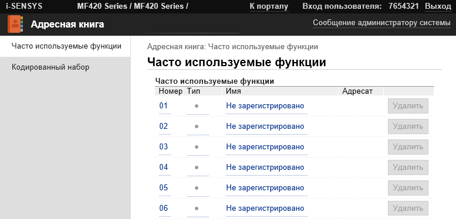The height and width of the screenshot is (219, 456).
Task: Click the type dot icon in row 05
Action: pos(197,188)
